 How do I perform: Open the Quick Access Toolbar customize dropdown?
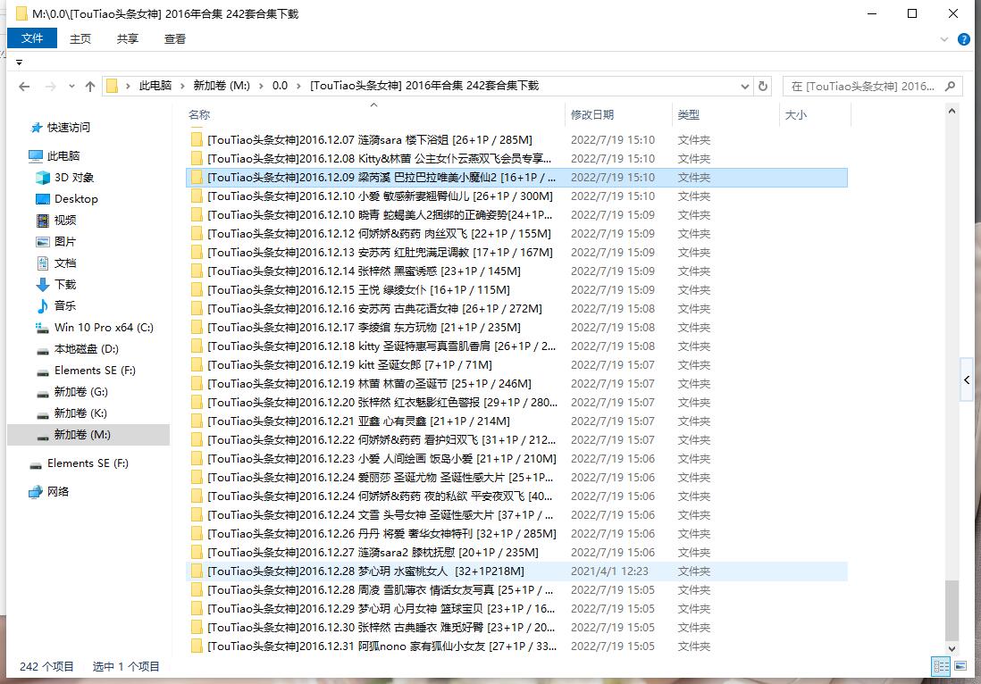coord(20,63)
